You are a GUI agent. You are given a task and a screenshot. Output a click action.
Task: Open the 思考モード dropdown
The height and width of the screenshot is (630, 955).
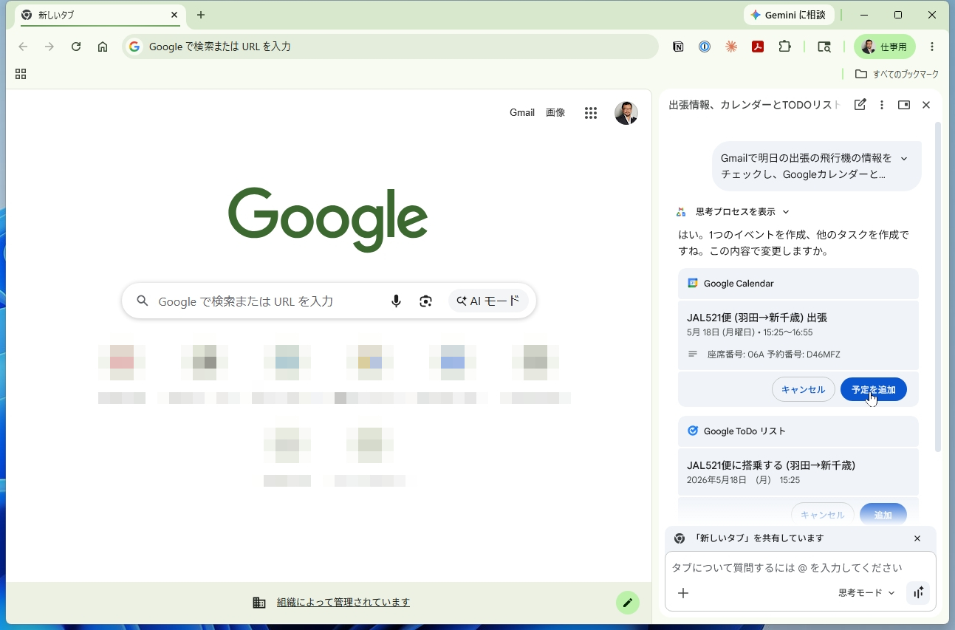tap(866, 593)
